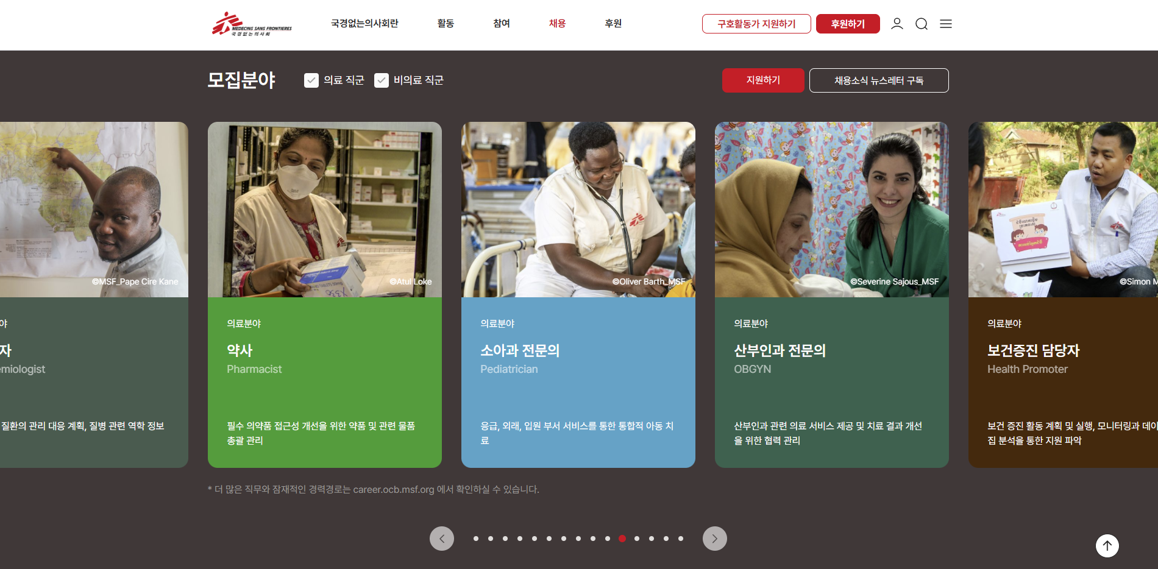This screenshot has width=1158, height=569.
Task: Click the red 지원하기 apply button
Action: pyautogui.click(x=763, y=80)
